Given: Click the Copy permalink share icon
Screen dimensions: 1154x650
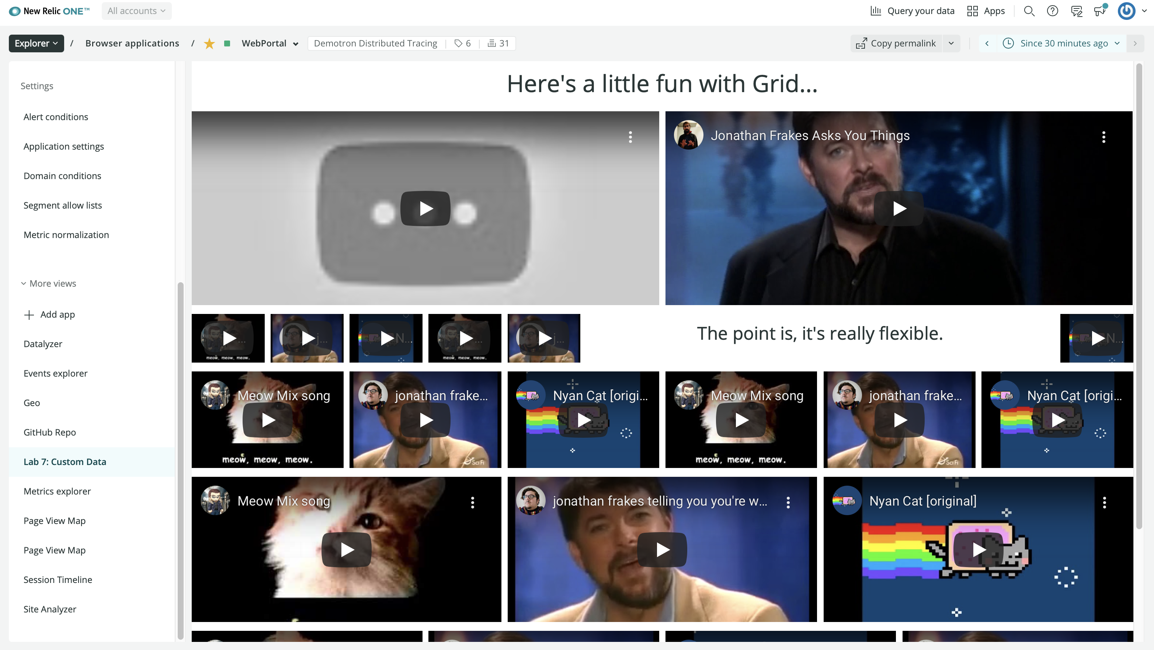Looking at the screenshot, I should pos(861,43).
